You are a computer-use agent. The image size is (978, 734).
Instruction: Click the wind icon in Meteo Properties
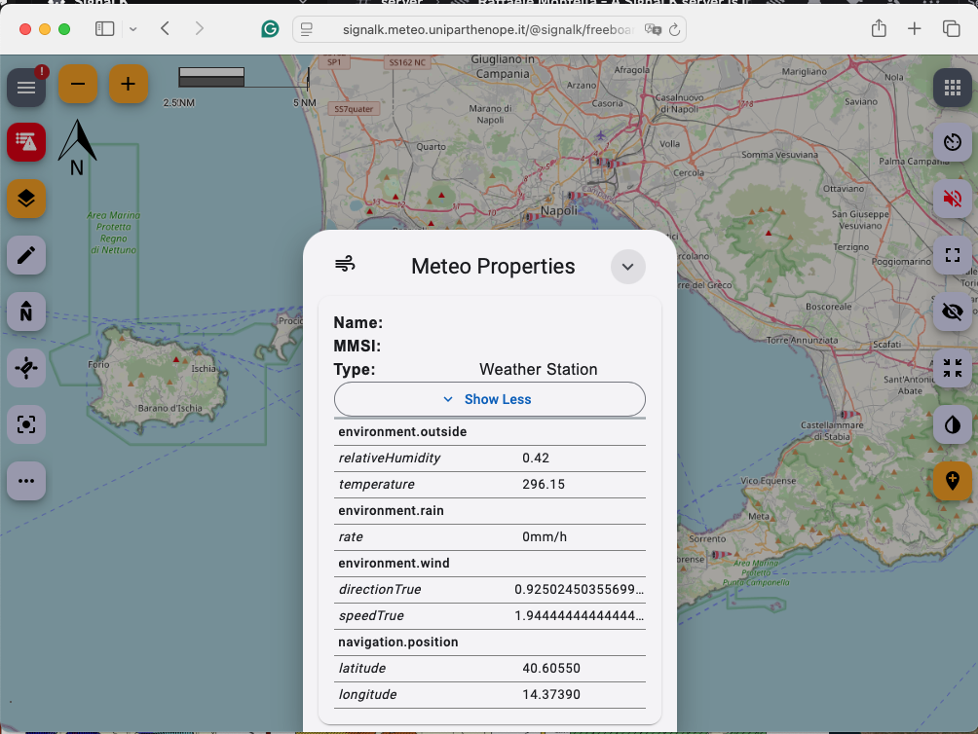[x=345, y=264]
